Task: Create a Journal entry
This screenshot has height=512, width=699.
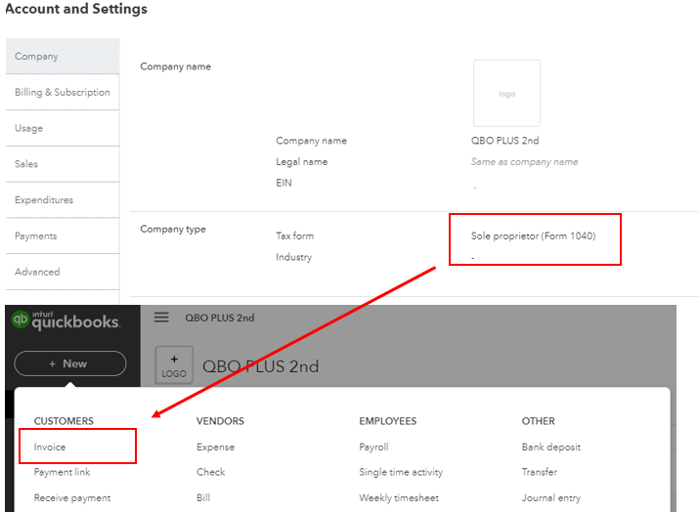Action: click(551, 497)
